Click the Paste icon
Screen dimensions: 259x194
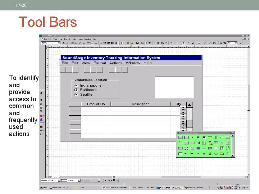[162, 43]
